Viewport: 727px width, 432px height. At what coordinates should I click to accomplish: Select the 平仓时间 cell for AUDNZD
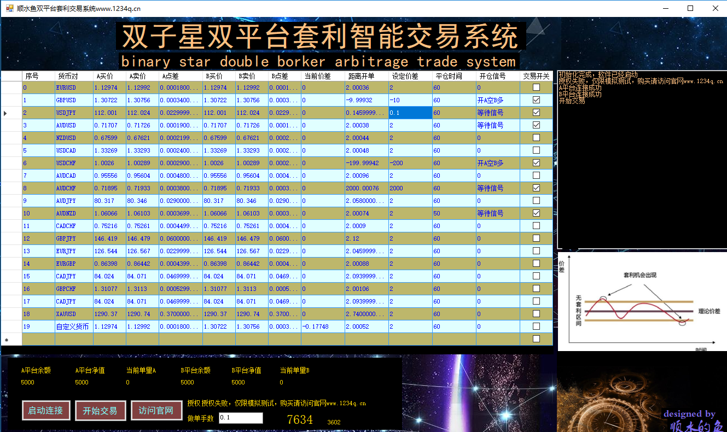(454, 213)
